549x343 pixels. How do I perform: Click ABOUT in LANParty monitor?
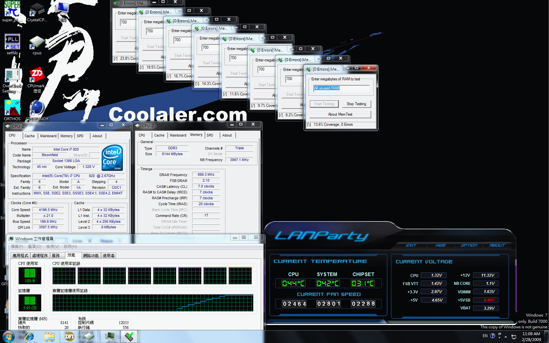coord(497,245)
